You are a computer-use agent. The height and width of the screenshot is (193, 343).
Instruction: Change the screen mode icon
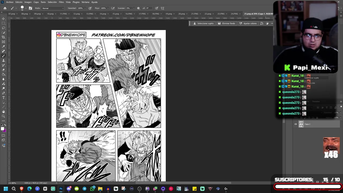coord(3,140)
